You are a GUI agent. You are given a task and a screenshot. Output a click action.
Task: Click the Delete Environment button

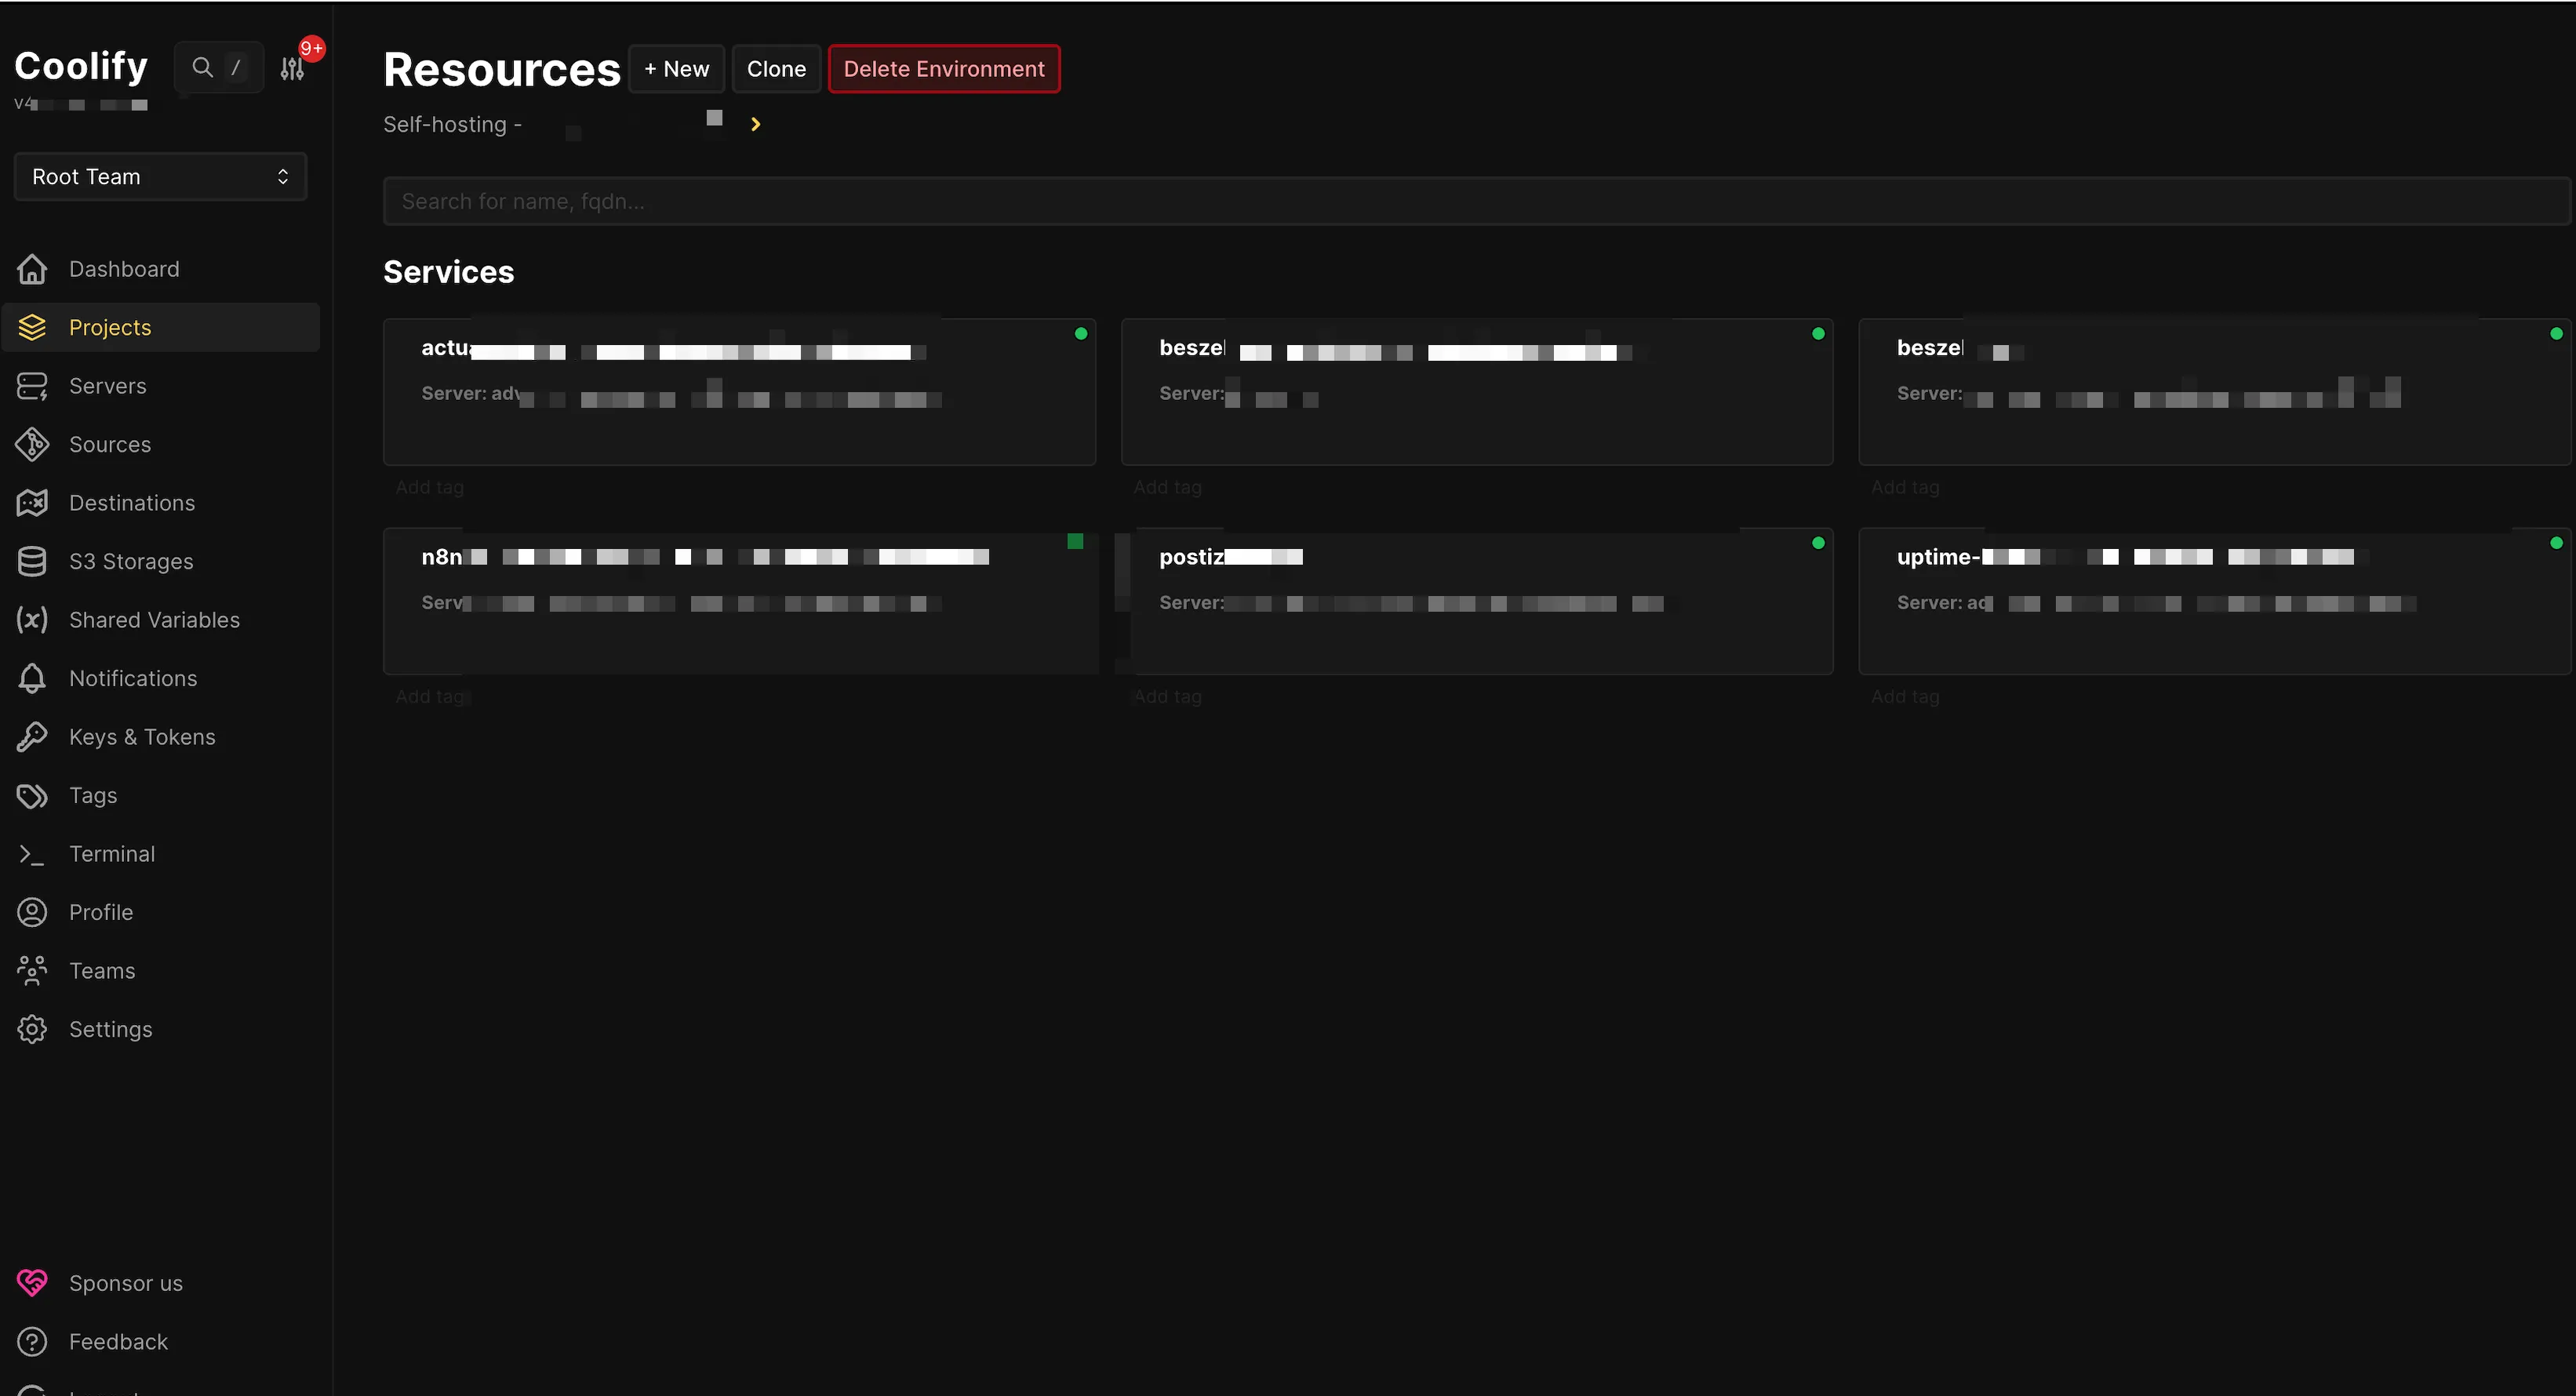coord(943,68)
